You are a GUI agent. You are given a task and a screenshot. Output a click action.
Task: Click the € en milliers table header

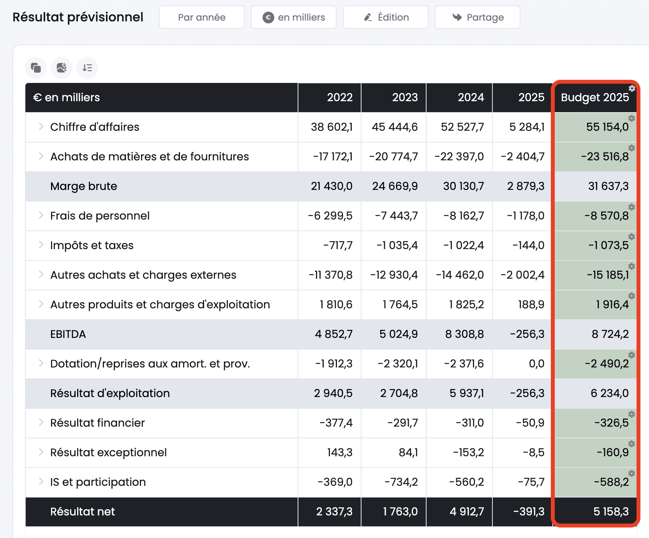point(66,97)
